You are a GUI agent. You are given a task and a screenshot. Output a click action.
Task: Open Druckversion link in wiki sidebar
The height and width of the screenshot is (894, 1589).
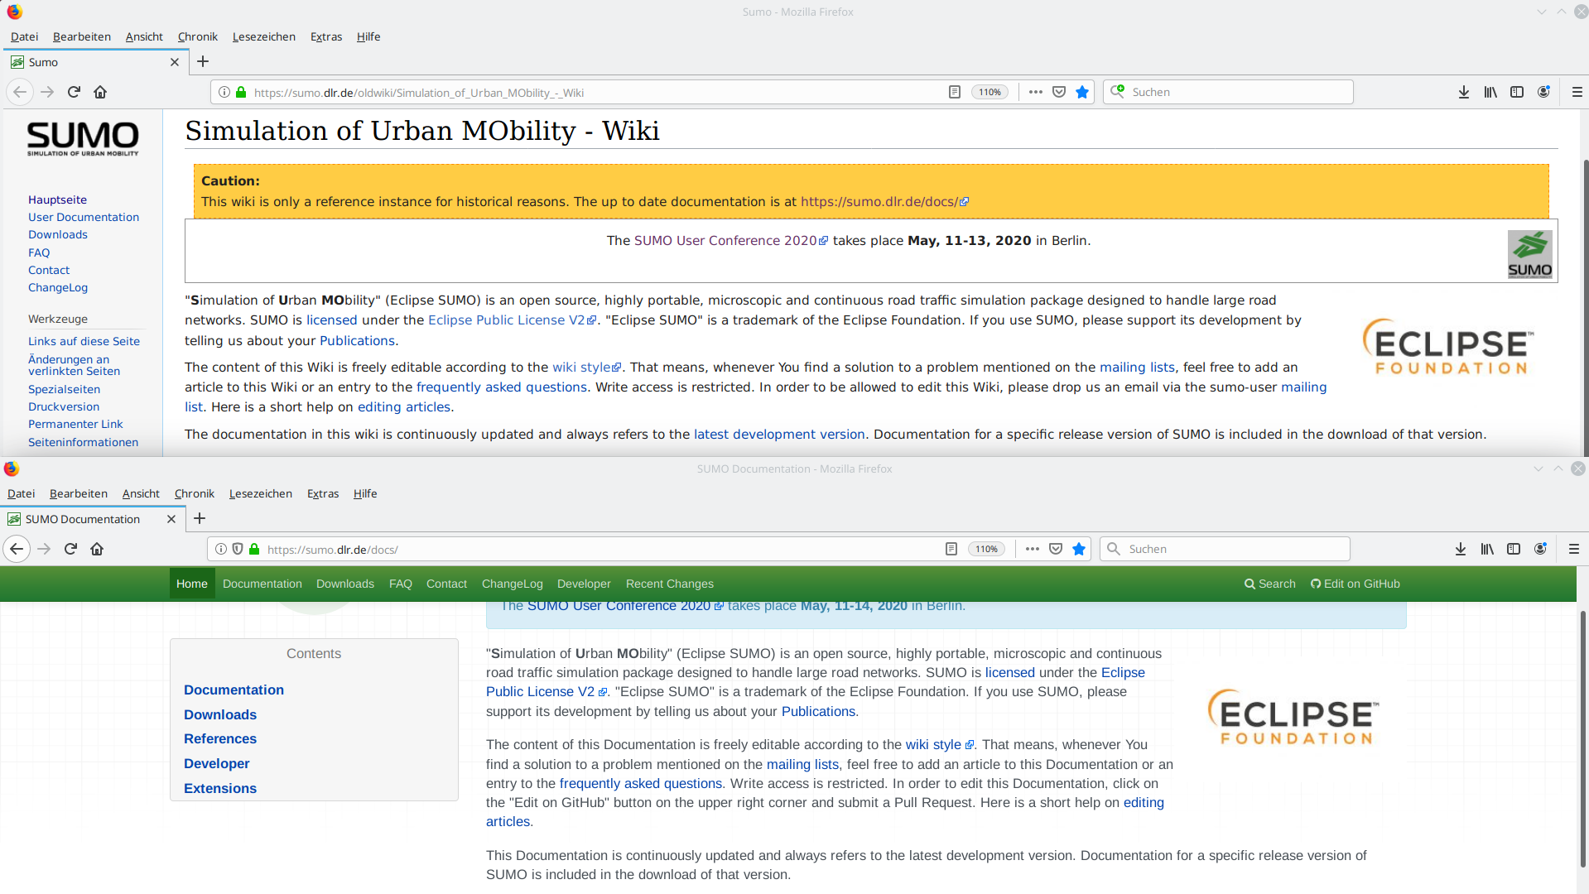click(x=64, y=406)
